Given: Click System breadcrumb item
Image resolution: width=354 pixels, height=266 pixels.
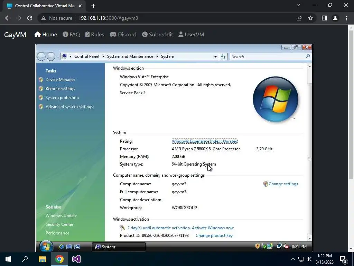Looking at the screenshot, I should tap(168, 56).
